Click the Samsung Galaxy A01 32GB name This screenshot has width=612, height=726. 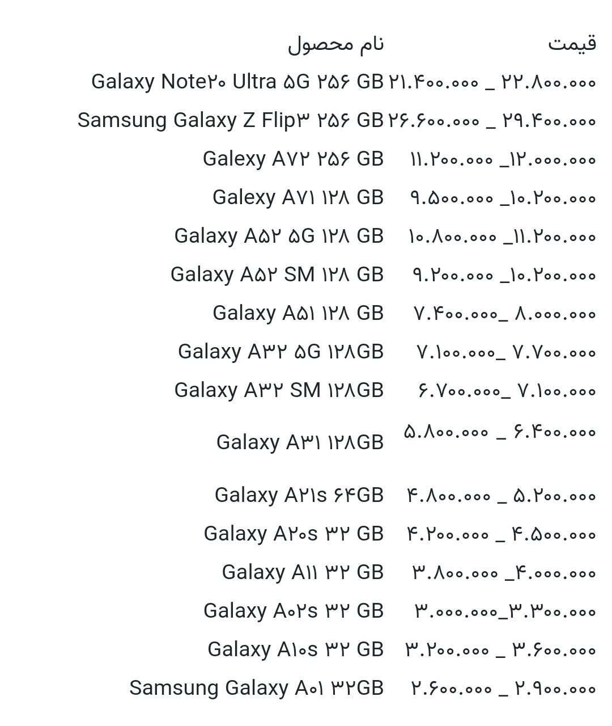[256, 688]
